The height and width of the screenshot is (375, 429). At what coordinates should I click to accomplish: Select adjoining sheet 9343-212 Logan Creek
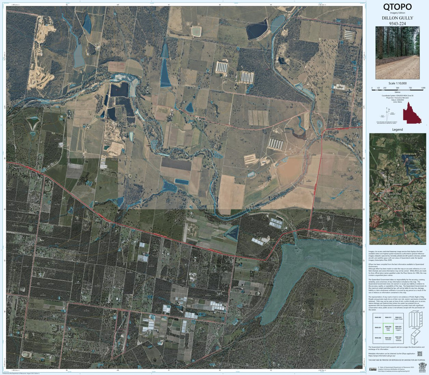tap(399, 318)
